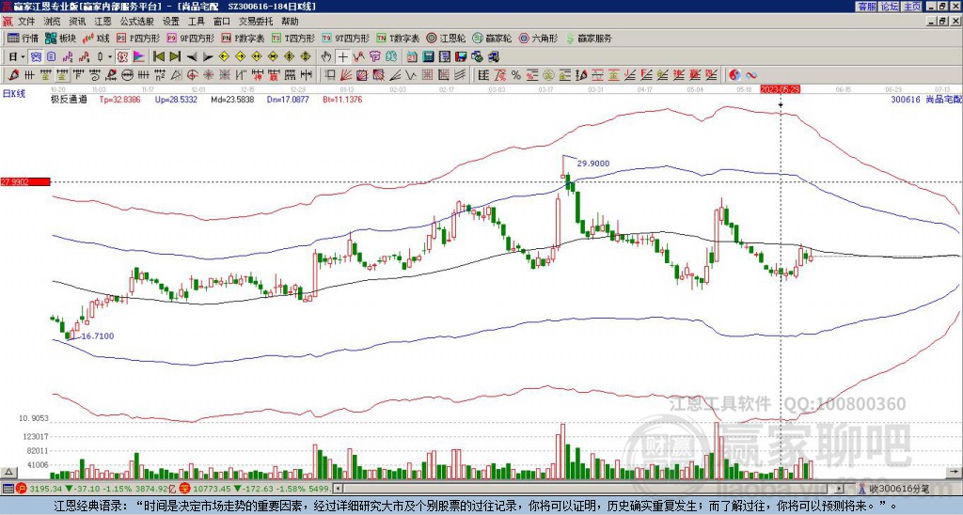Click horizontal scrollbar right arrow
Screen dimensions: 963x515
[840, 489]
